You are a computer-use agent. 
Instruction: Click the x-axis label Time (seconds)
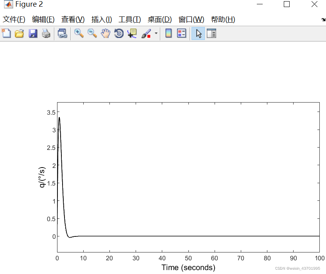(x=188, y=267)
